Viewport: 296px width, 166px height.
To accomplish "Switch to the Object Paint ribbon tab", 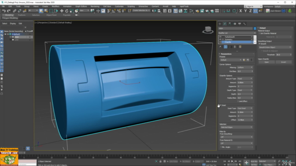I will (51, 15).
